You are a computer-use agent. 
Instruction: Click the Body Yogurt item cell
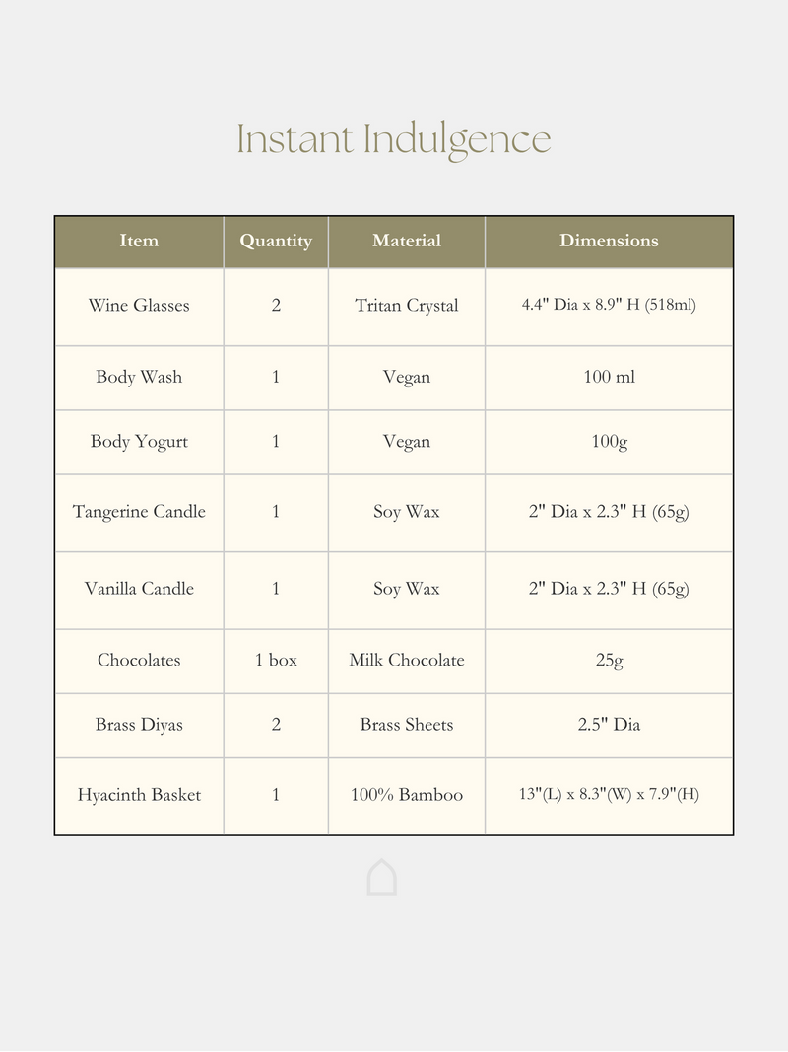click(139, 441)
